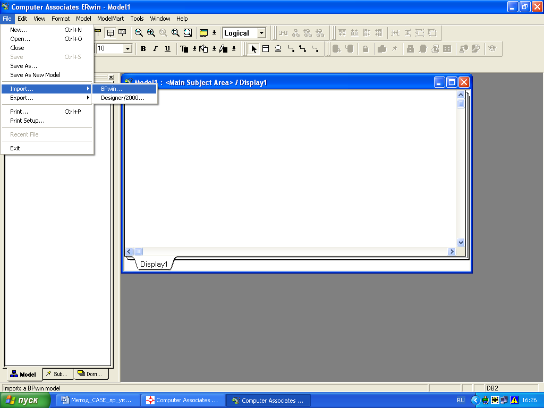This screenshot has width=544, height=408.
Task: Toggle Underline formatting
Action: click(x=167, y=49)
